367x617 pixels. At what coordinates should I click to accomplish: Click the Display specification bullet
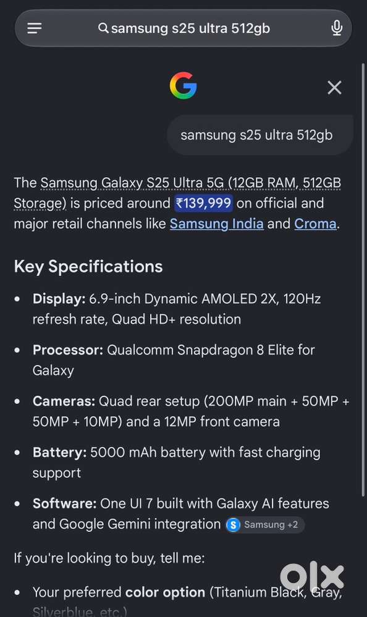tap(177, 309)
